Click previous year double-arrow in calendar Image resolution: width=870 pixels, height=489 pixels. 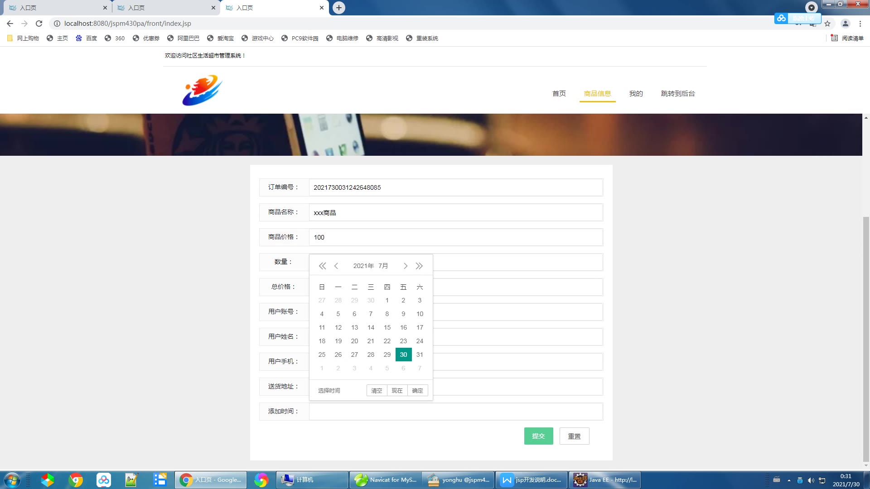pyautogui.click(x=322, y=266)
